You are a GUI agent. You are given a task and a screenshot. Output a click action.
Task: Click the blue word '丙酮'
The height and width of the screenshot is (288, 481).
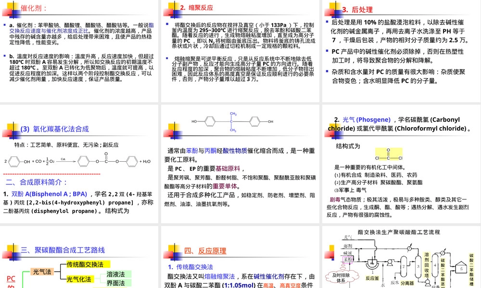click(211, 151)
